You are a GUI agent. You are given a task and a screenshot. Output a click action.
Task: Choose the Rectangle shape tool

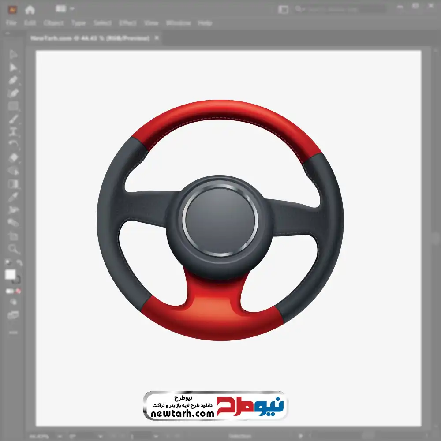13,106
